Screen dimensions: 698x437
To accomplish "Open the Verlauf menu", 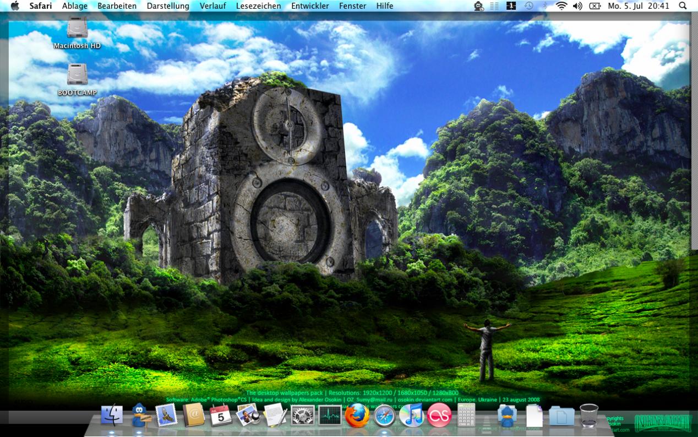I will [x=212, y=6].
